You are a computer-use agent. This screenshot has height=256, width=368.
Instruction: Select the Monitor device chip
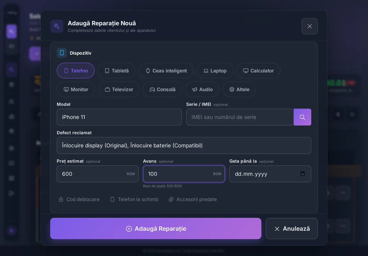[76, 89]
